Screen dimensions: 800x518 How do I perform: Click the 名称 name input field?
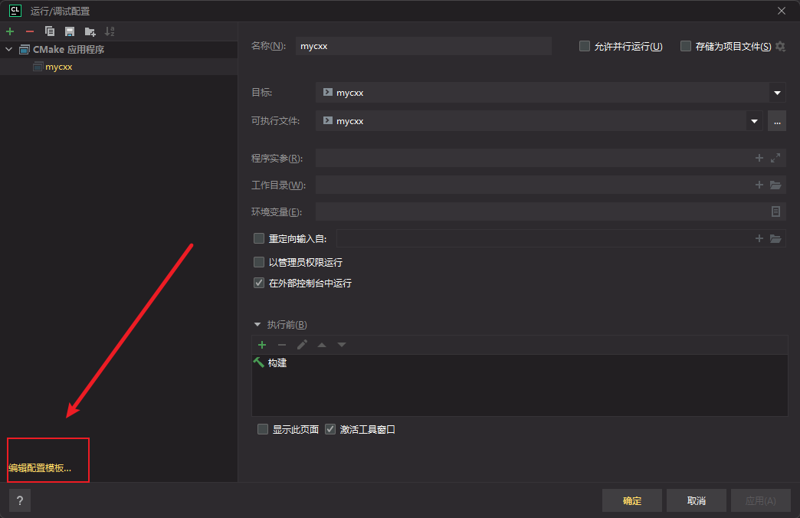[x=423, y=46]
